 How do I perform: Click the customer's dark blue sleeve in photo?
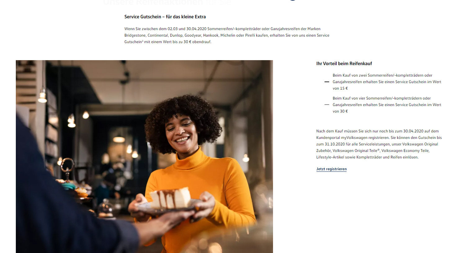[x=62, y=198]
